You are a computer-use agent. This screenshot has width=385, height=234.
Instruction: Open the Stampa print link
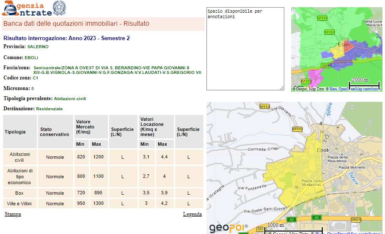click(13, 214)
